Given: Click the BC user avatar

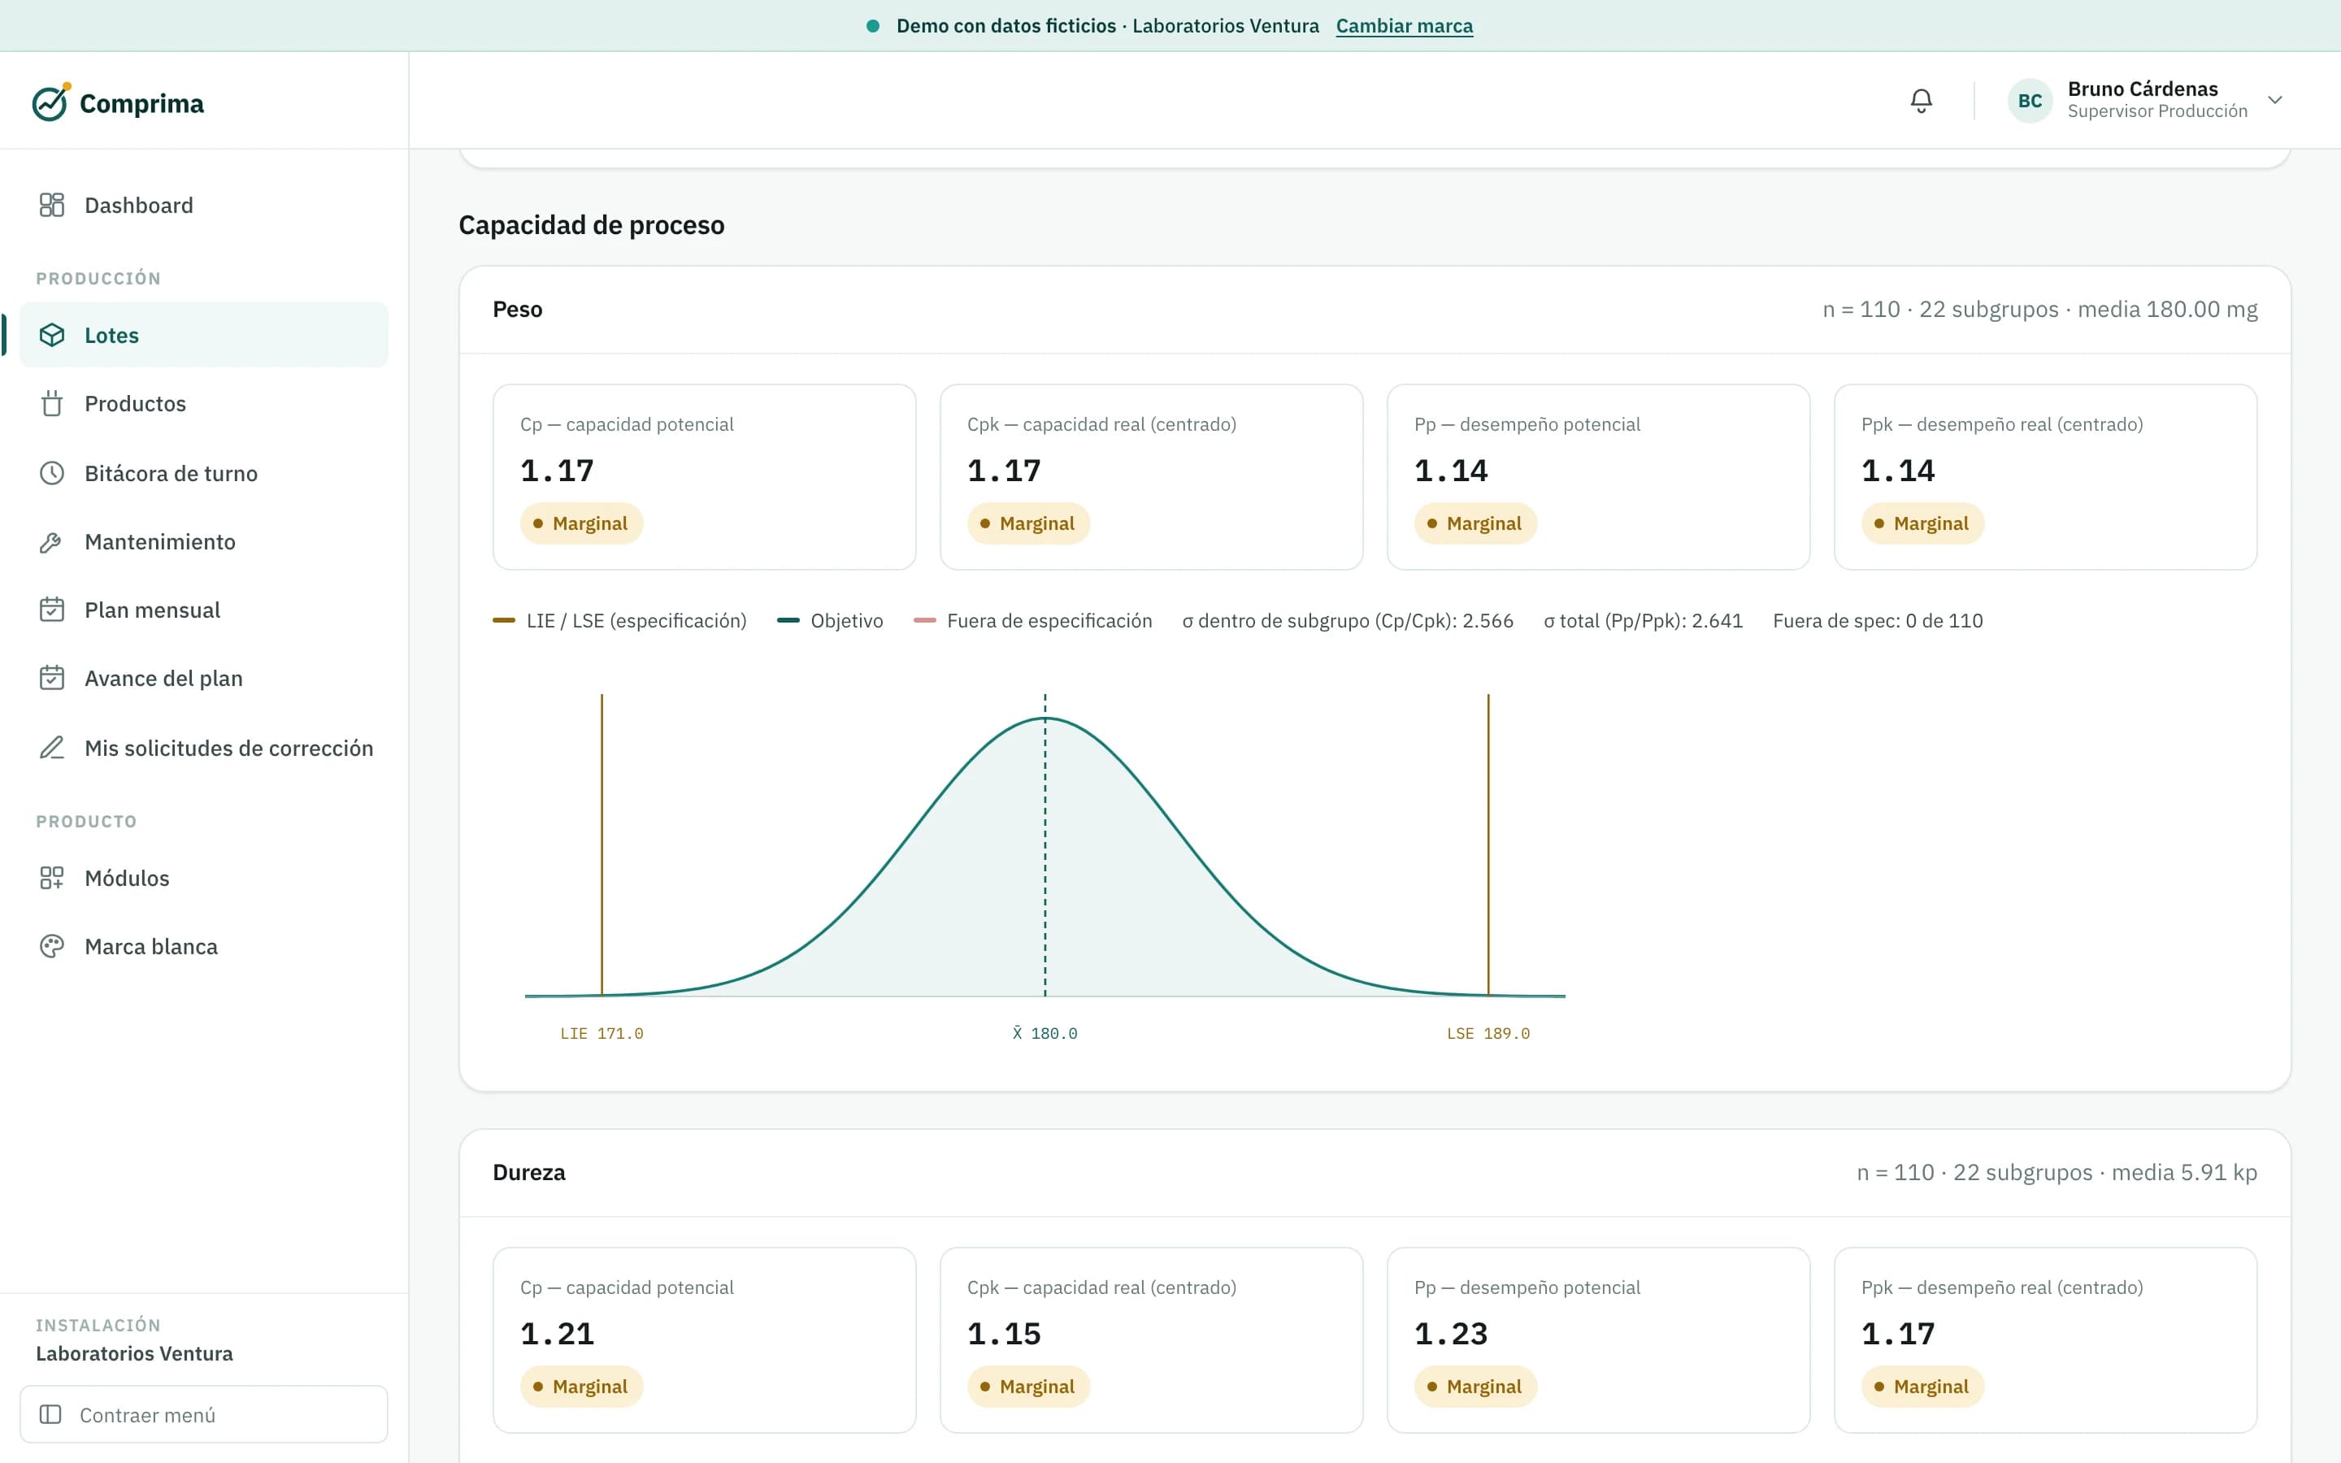Looking at the screenshot, I should [2030, 101].
